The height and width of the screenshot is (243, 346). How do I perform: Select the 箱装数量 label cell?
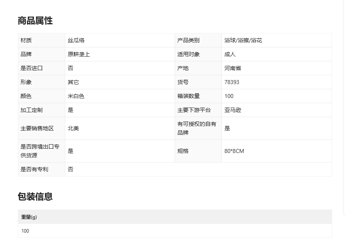tap(189, 96)
